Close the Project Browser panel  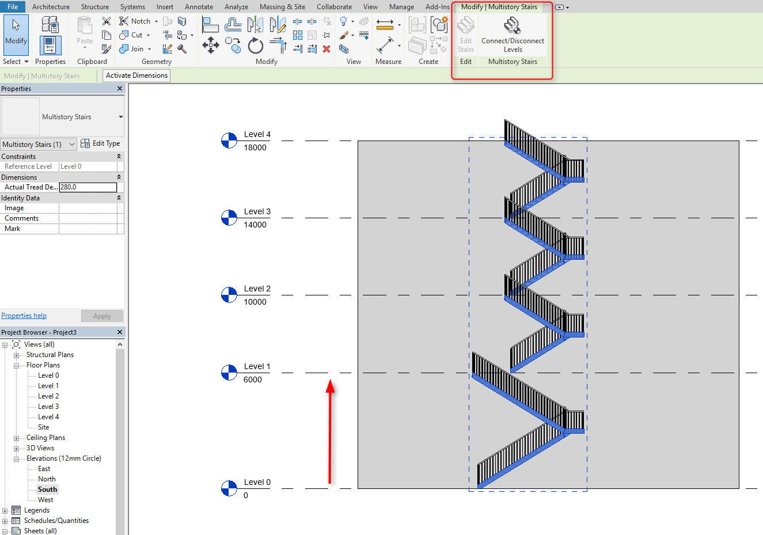click(x=120, y=332)
